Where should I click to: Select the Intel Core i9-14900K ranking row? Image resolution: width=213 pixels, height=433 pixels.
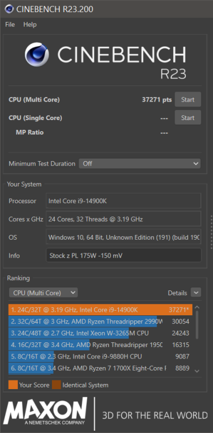(100, 310)
